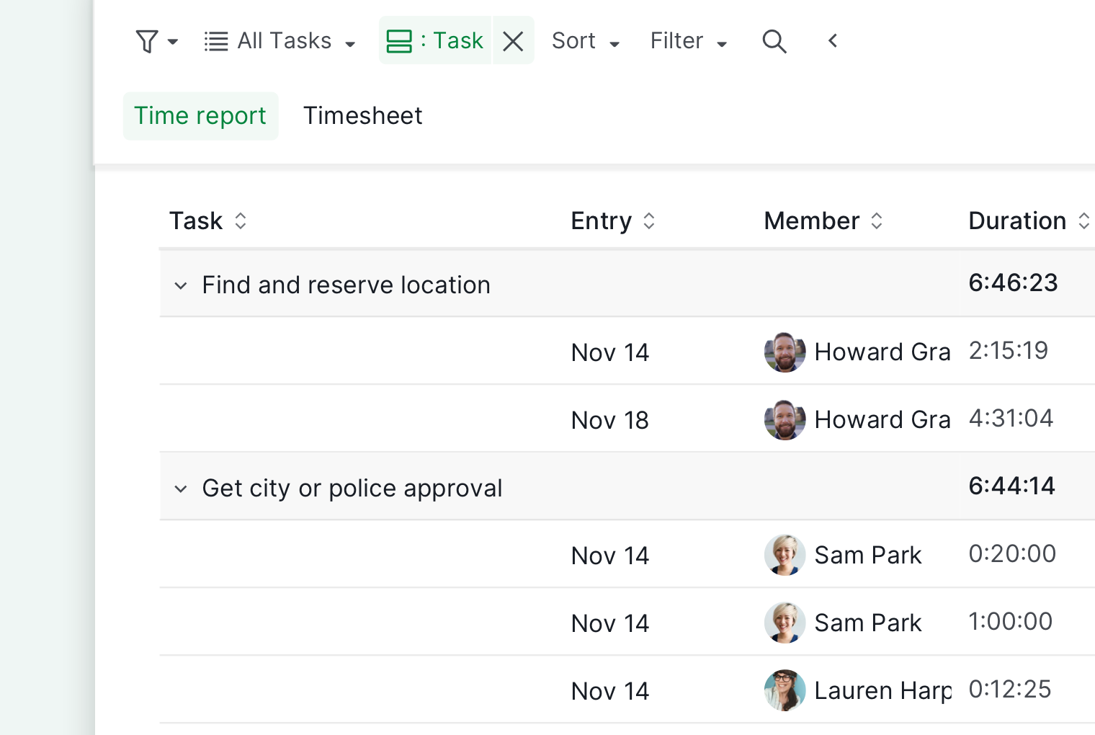
Task: Remove the Task grouping with the X
Action: tap(513, 40)
